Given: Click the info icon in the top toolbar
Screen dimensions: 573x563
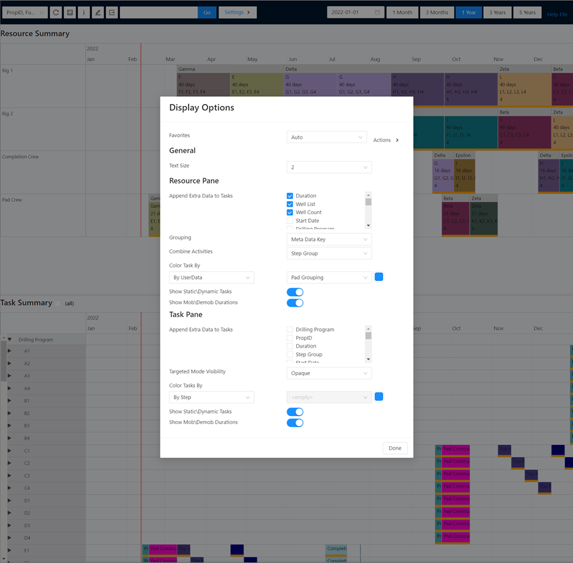Looking at the screenshot, I should (x=84, y=12).
